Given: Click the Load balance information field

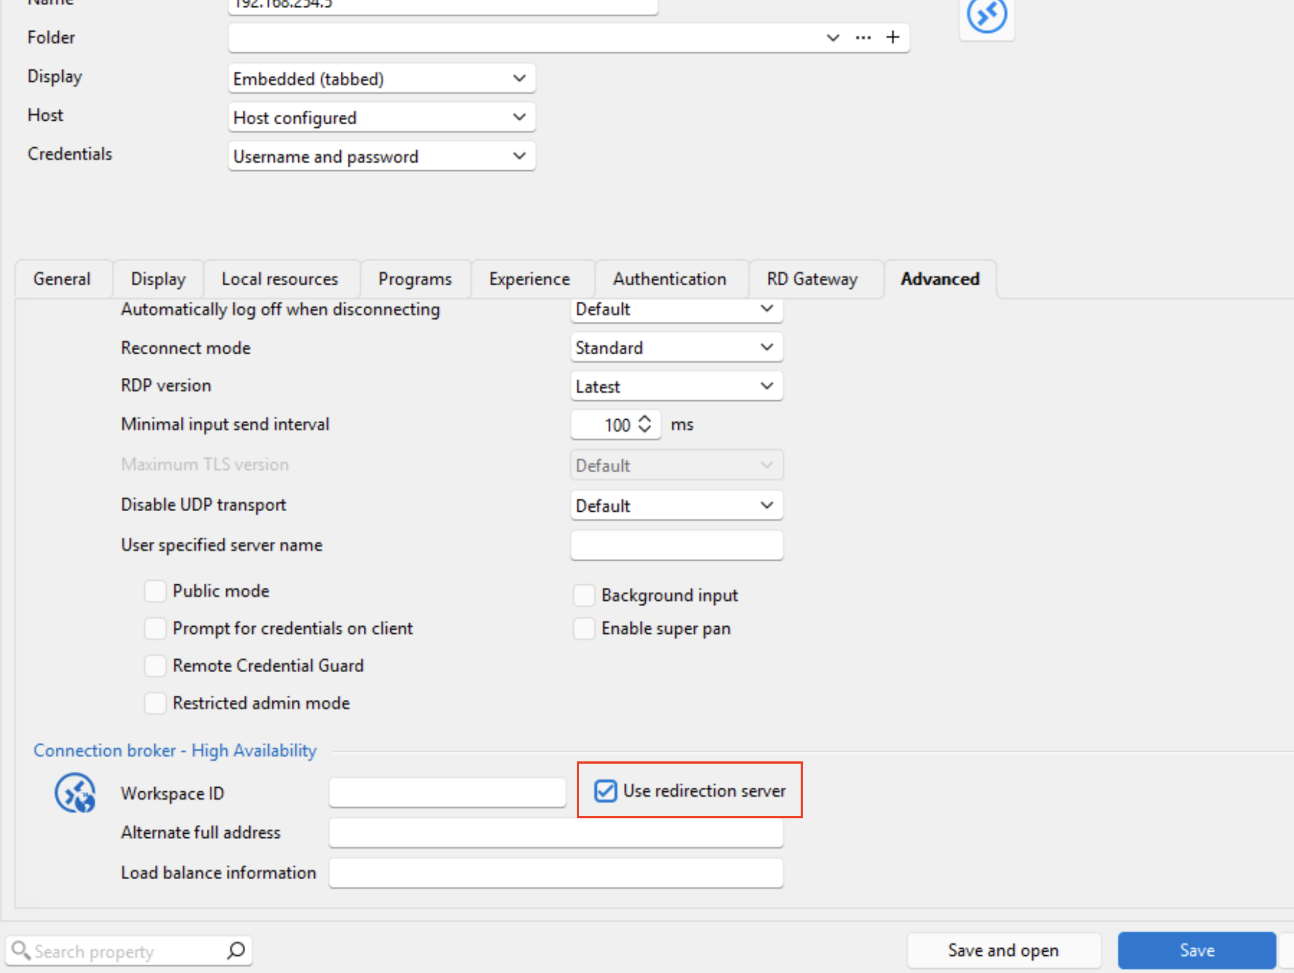Looking at the screenshot, I should pos(555,873).
